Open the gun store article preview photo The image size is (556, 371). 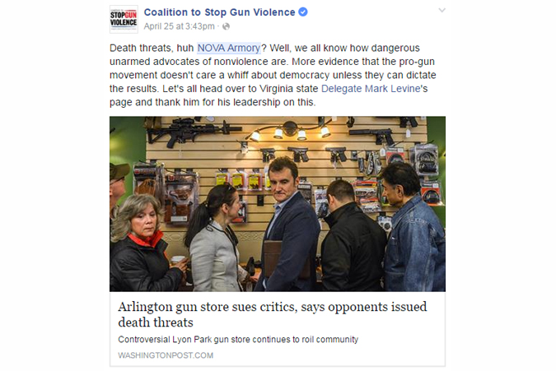point(278,204)
